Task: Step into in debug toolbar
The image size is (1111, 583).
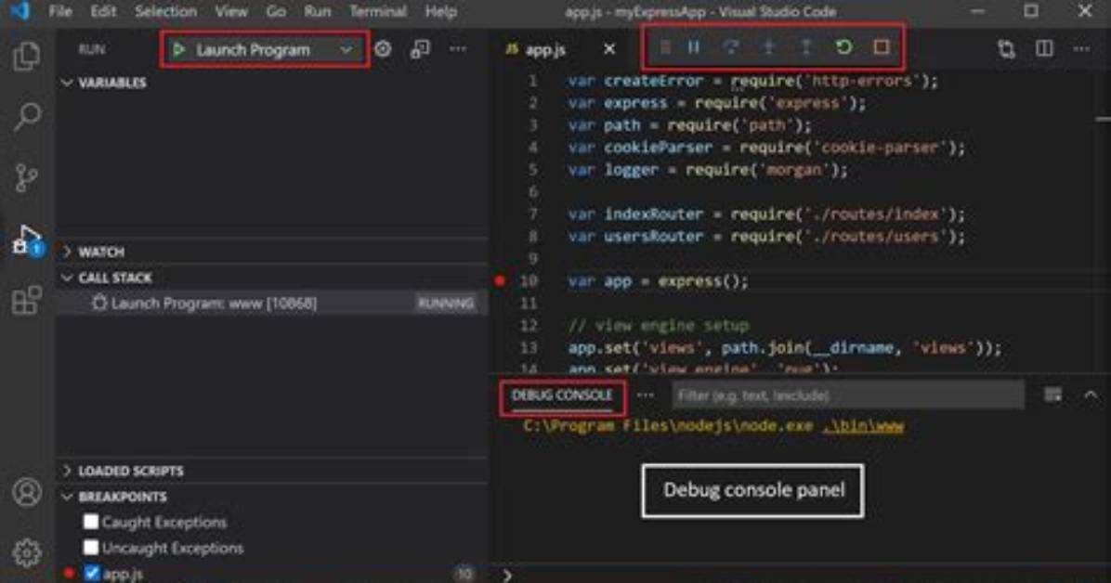Action: coord(769,46)
